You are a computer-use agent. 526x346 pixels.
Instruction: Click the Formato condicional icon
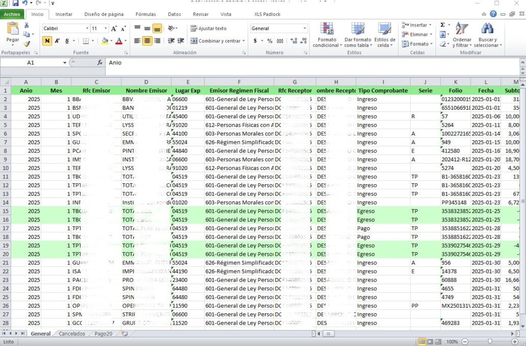[327, 29]
